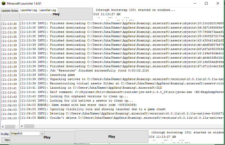Select log line for object 10c2d1819d80

[122, 23]
